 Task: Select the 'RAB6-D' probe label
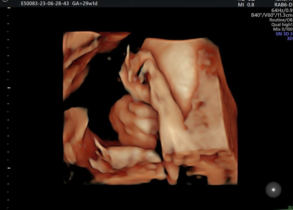click(283, 5)
